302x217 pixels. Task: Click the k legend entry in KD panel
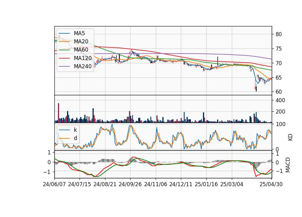click(75, 130)
